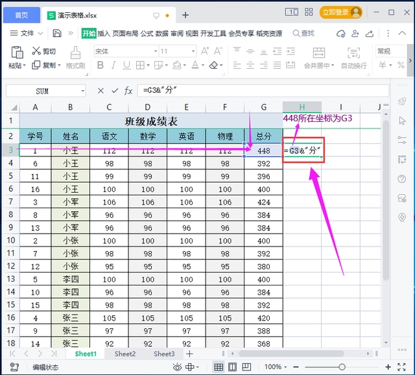415x375 pixels.
Task: Toggle bold formatting
Action: (x=99, y=65)
